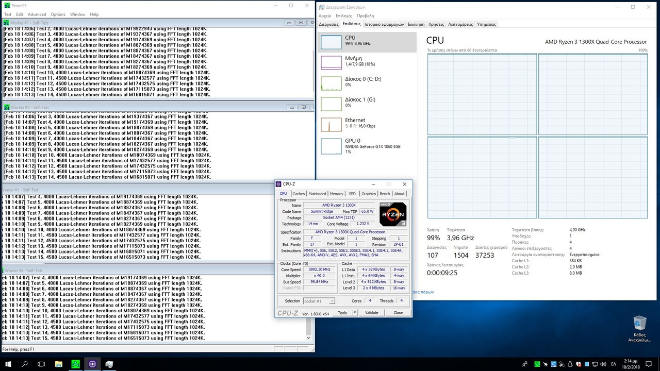
Task: Click the Worker #2 window icon
Action: [x=6, y=107]
